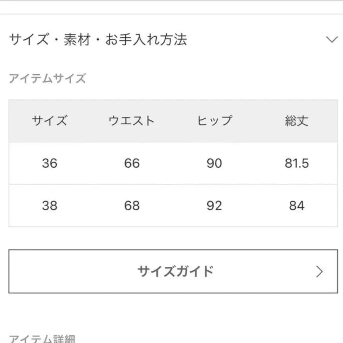Select the サイズ column header
The height and width of the screenshot is (343, 343).
[x=50, y=121]
